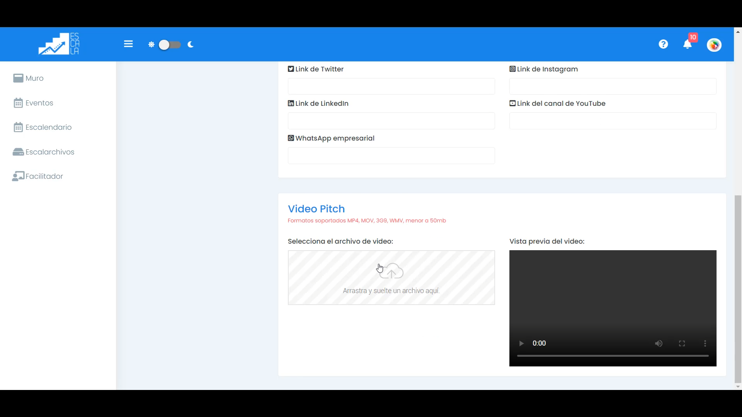Focus the Link de Twitter field
742x417 pixels.
point(391,86)
